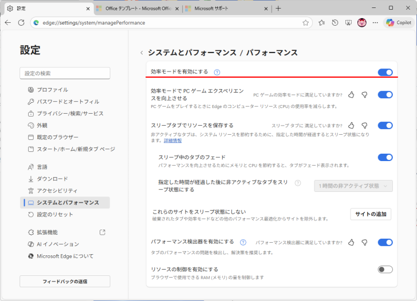Toggle スリープタブでリソースを保存する switch
The height and width of the screenshot is (301, 417).
pos(385,126)
